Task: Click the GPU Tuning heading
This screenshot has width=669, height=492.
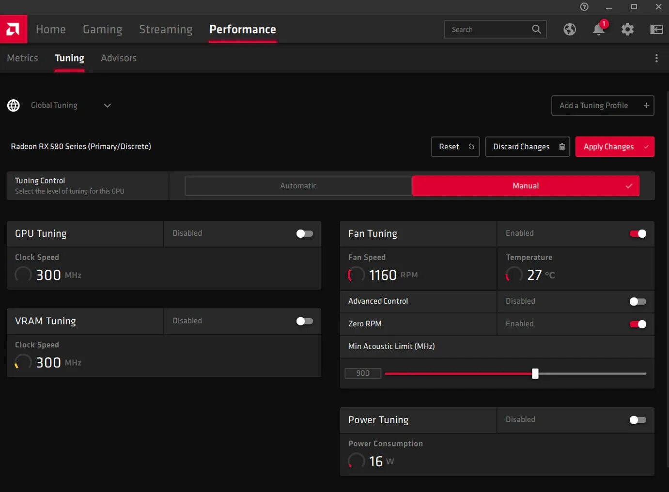Action: coord(41,233)
